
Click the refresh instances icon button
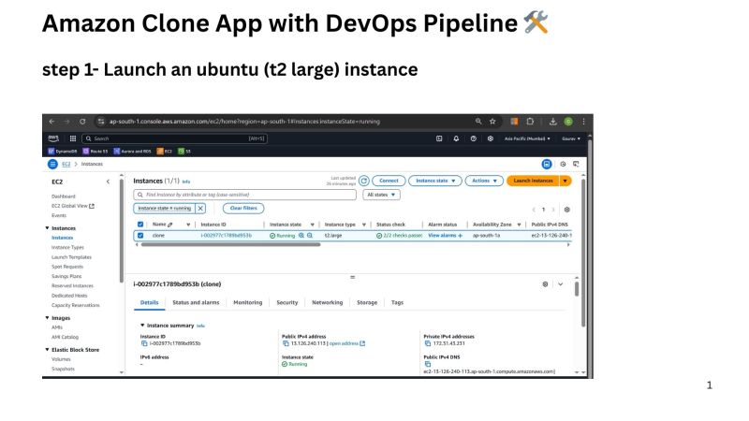[364, 181]
